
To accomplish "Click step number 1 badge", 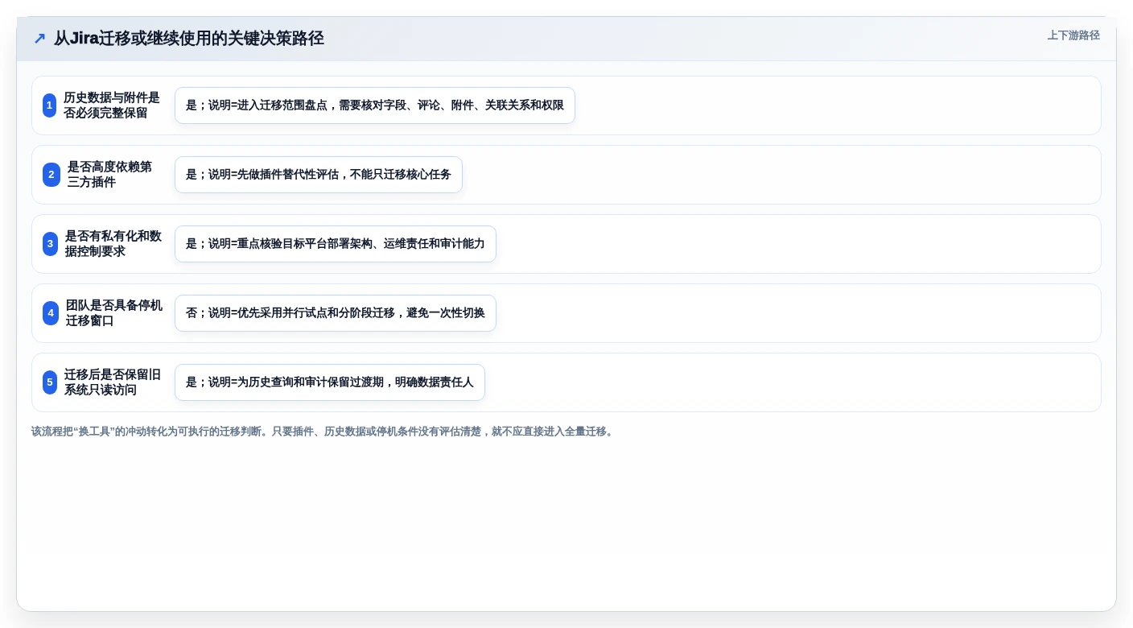I will 50,105.
